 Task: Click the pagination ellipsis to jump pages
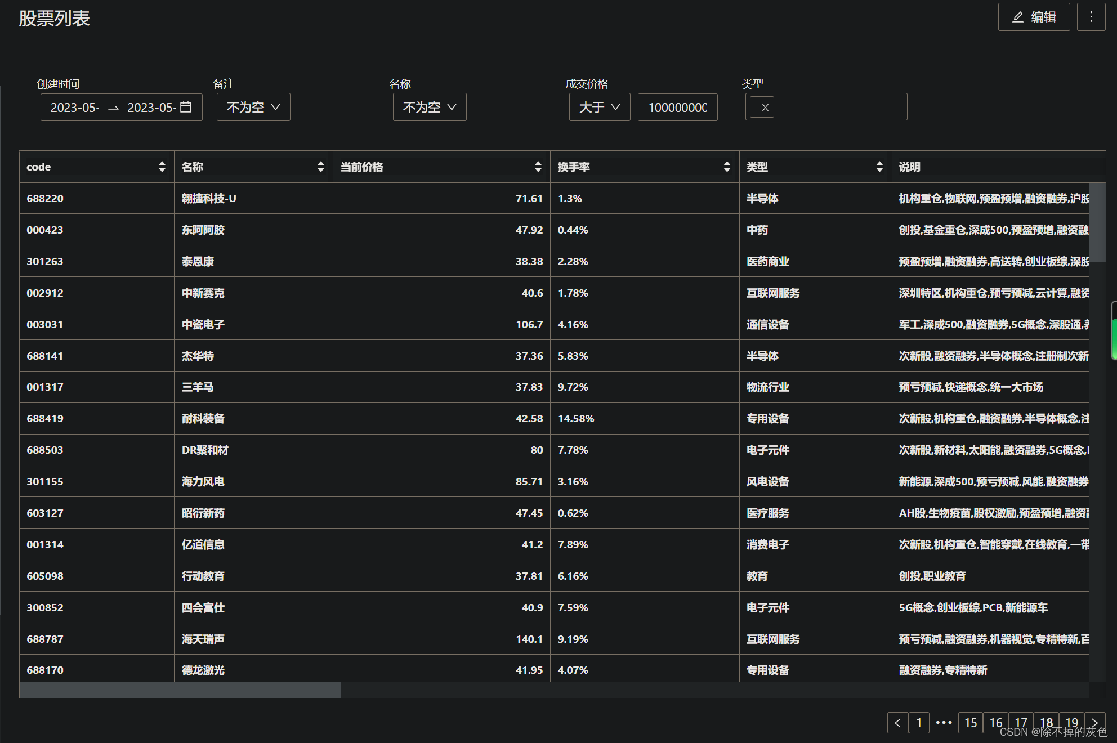click(x=944, y=723)
